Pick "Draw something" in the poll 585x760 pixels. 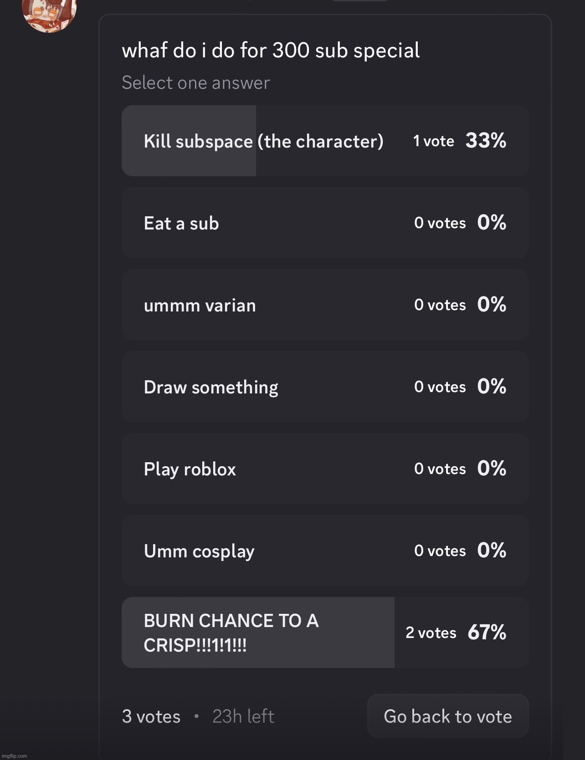[x=324, y=386]
